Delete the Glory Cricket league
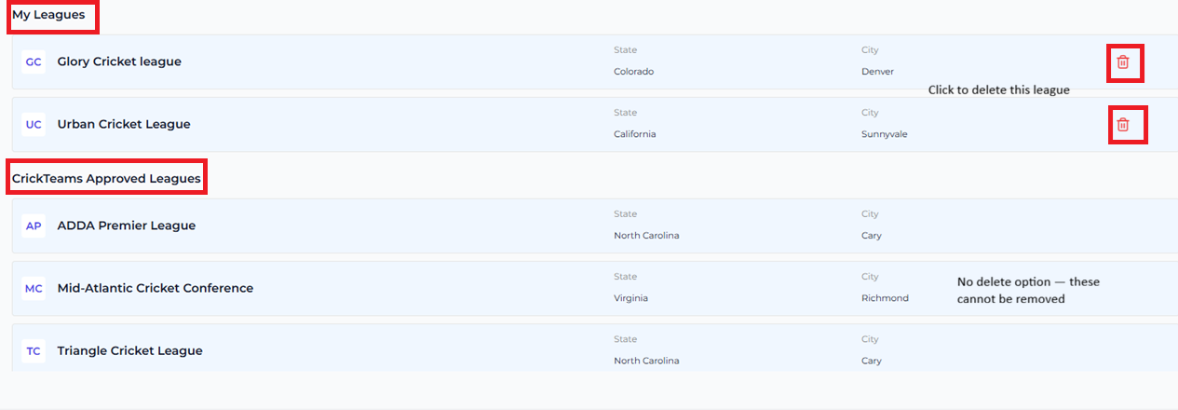 point(1123,62)
